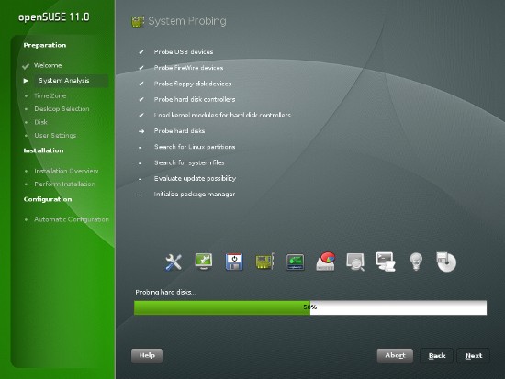Select the Perform Installation step
This screenshot has height=379, width=505.
[x=65, y=184]
